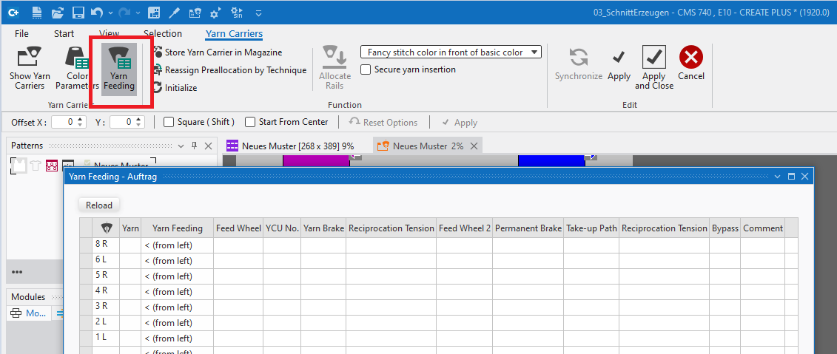The height and width of the screenshot is (354, 837).
Task: Open the Patterns panel options chevron
Action: [178, 146]
